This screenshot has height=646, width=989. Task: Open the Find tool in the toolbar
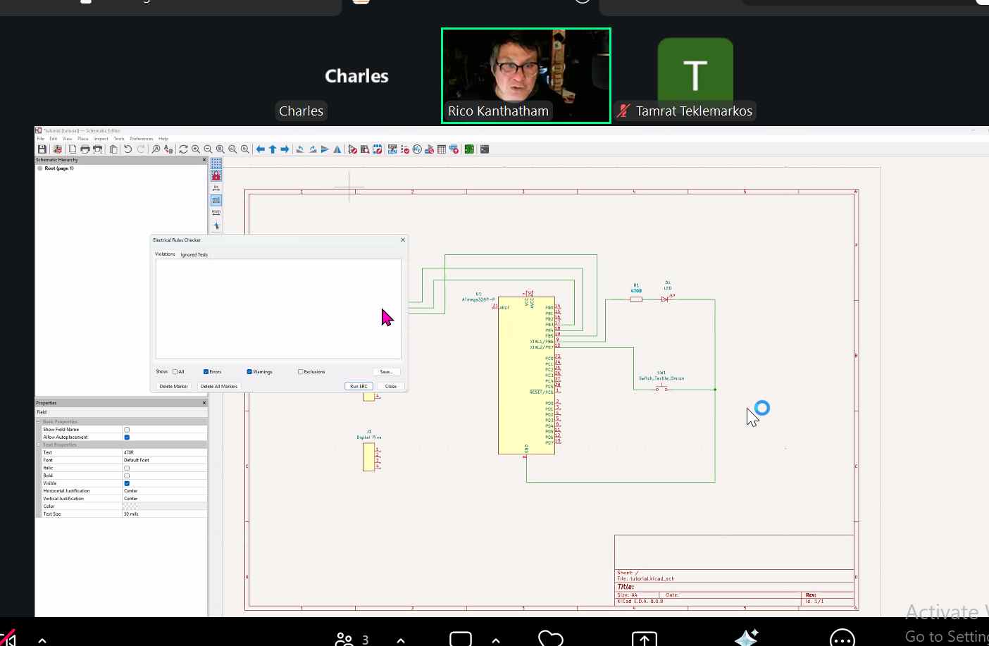(156, 149)
